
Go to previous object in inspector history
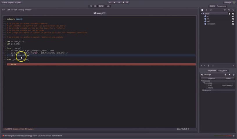click(x=225, y=75)
